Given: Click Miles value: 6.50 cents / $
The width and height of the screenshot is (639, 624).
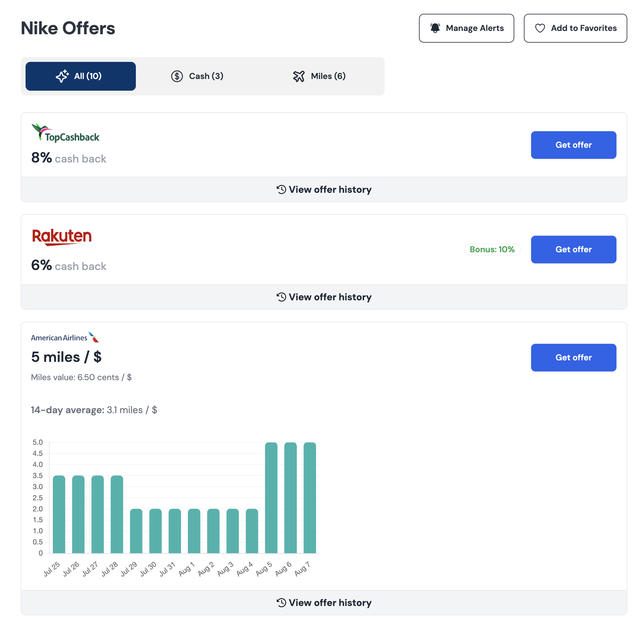Looking at the screenshot, I should [x=81, y=377].
